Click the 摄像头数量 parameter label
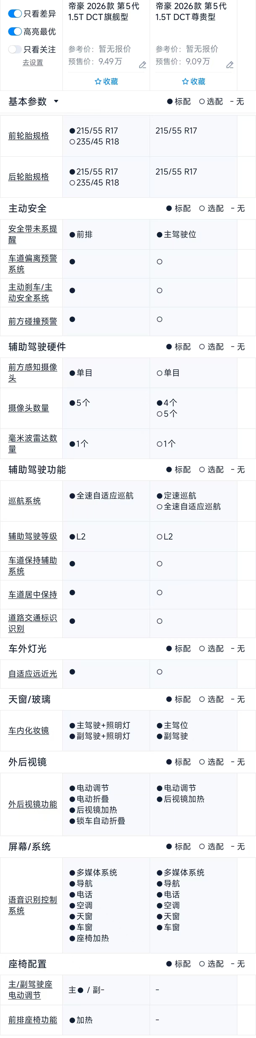The image size is (256, 1038). (x=28, y=408)
